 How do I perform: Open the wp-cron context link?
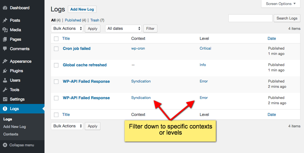[138, 48]
